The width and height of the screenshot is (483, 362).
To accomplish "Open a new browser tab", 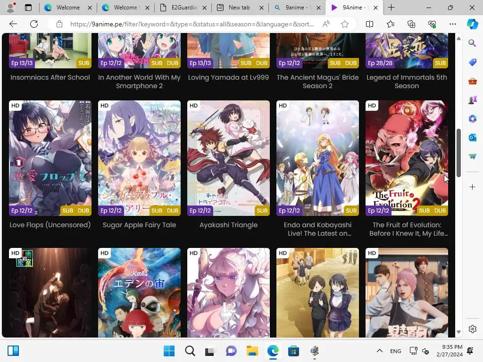I will 391,8.
